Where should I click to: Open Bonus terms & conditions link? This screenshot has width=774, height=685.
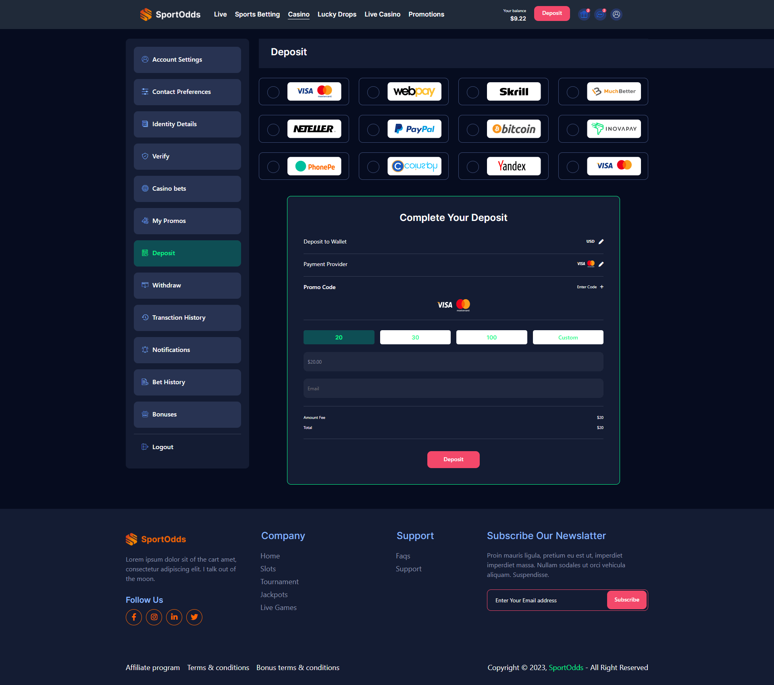coord(298,668)
